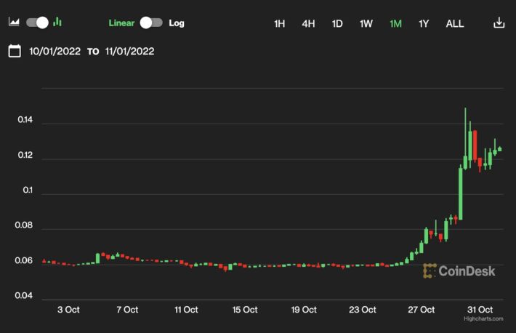Switch to the 1M time range
This screenshot has width=516, height=333.
pos(395,24)
